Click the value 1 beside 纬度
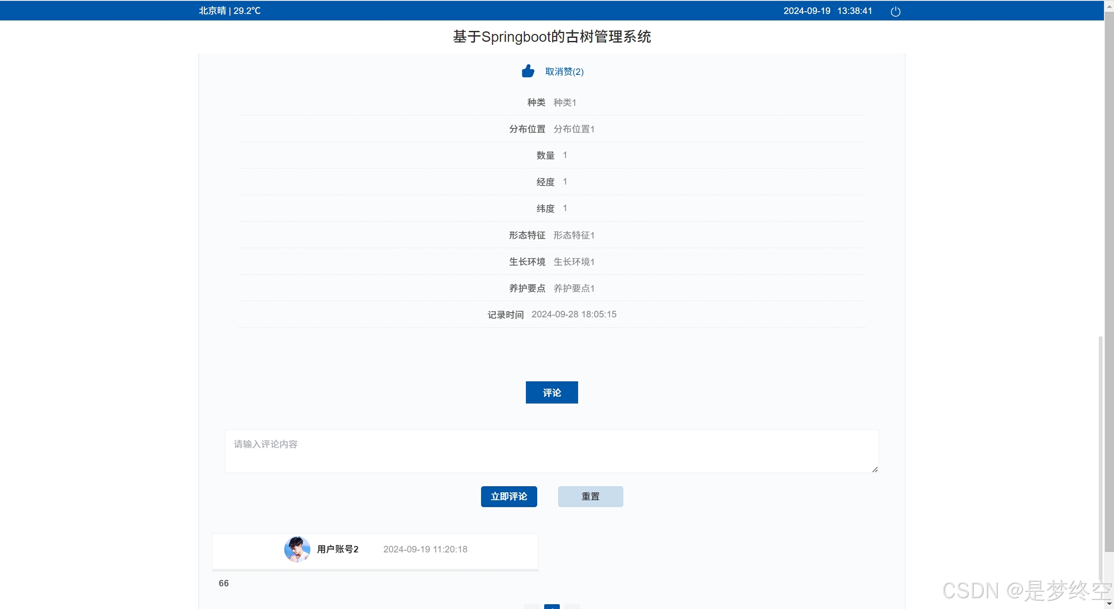 [x=565, y=209]
